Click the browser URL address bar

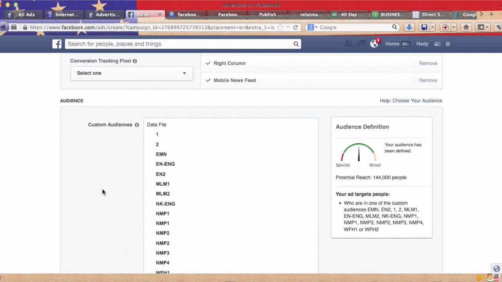tap(152, 27)
